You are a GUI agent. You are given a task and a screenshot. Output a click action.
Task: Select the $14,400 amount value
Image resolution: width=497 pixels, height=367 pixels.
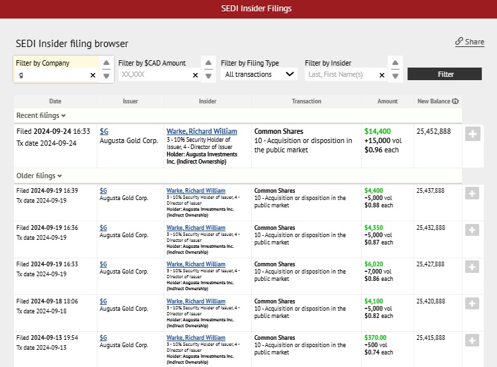378,131
